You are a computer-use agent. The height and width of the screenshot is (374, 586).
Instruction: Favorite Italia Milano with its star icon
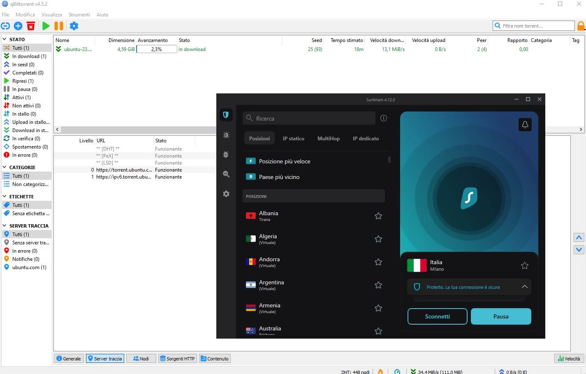point(525,266)
